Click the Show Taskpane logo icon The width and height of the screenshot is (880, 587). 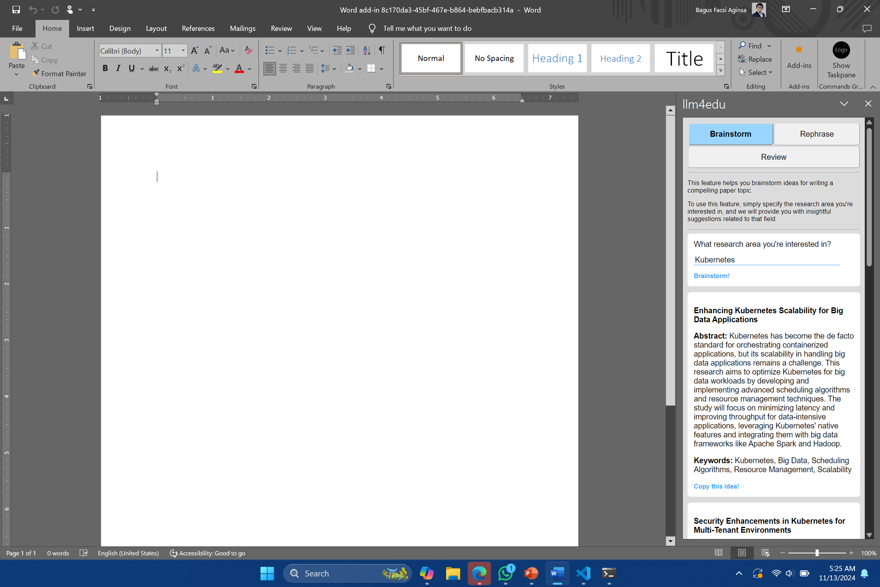[841, 50]
